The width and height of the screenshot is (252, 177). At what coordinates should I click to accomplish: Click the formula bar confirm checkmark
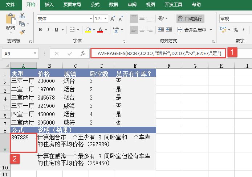70,54
